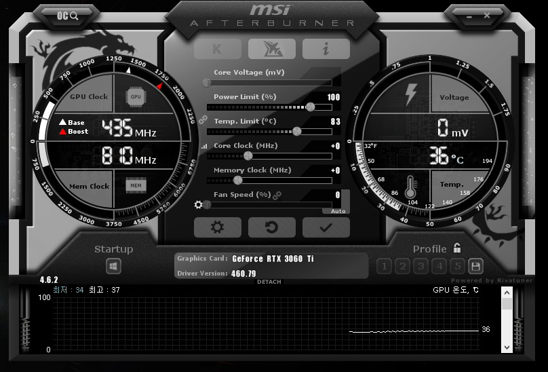
Task: Minimize the Afterburner window
Action: (x=469, y=16)
